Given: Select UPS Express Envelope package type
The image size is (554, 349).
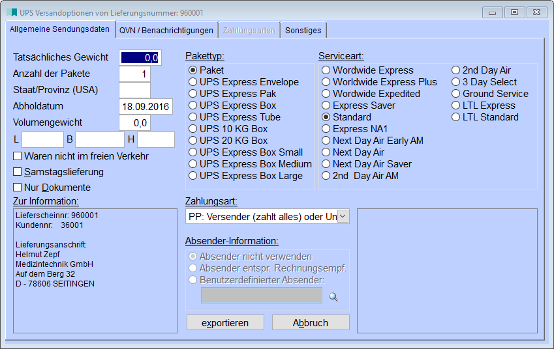Looking at the screenshot, I should coord(193,82).
